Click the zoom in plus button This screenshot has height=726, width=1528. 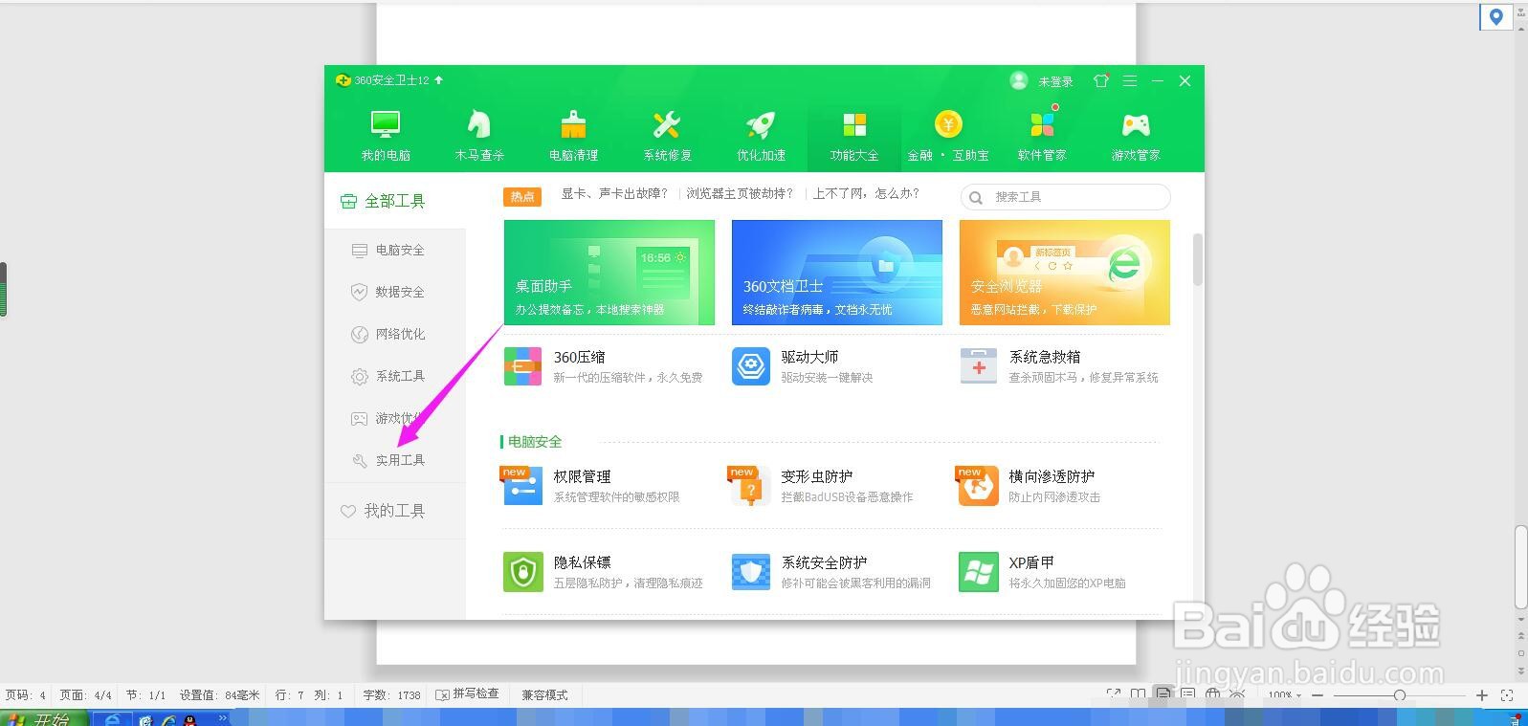pos(1482,695)
